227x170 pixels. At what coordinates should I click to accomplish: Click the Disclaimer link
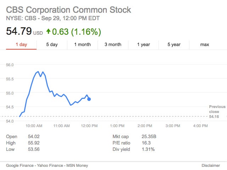211,165
